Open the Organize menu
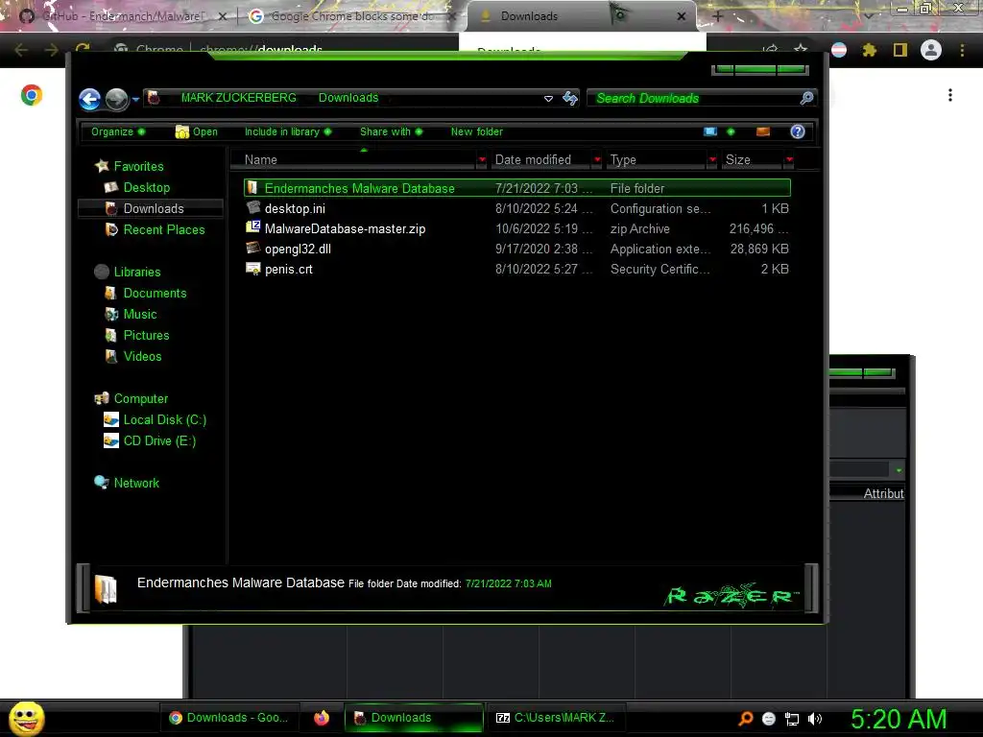This screenshot has height=737, width=983. pyautogui.click(x=118, y=131)
